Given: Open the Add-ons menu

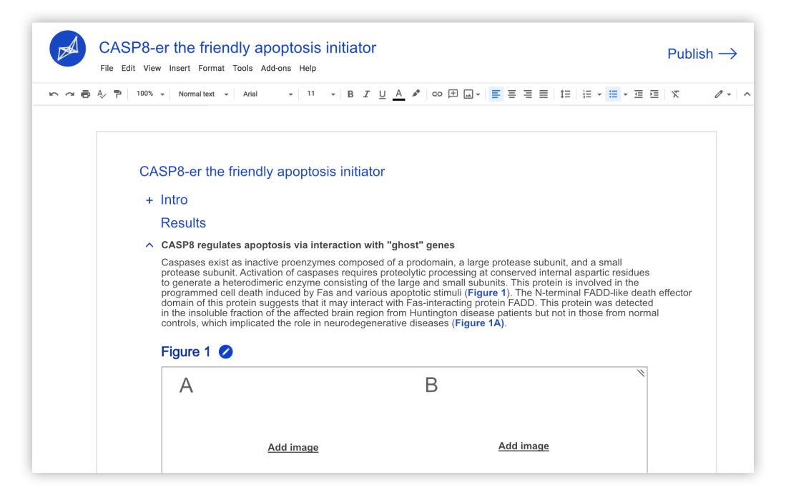Looking at the screenshot, I should pos(276,69).
